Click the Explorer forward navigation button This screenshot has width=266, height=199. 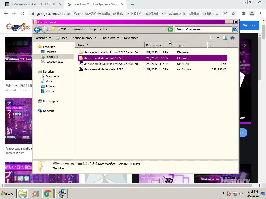44,30
